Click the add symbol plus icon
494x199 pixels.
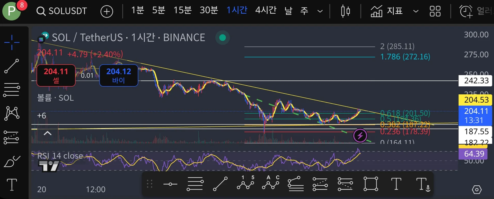pyautogui.click(x=107, y=11)
